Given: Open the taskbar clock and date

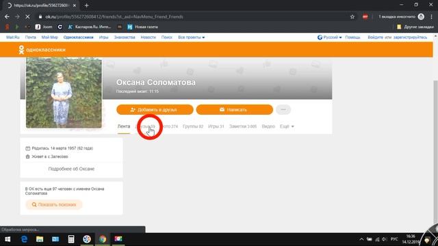Looking at the screenshot, I should point(410,239).
